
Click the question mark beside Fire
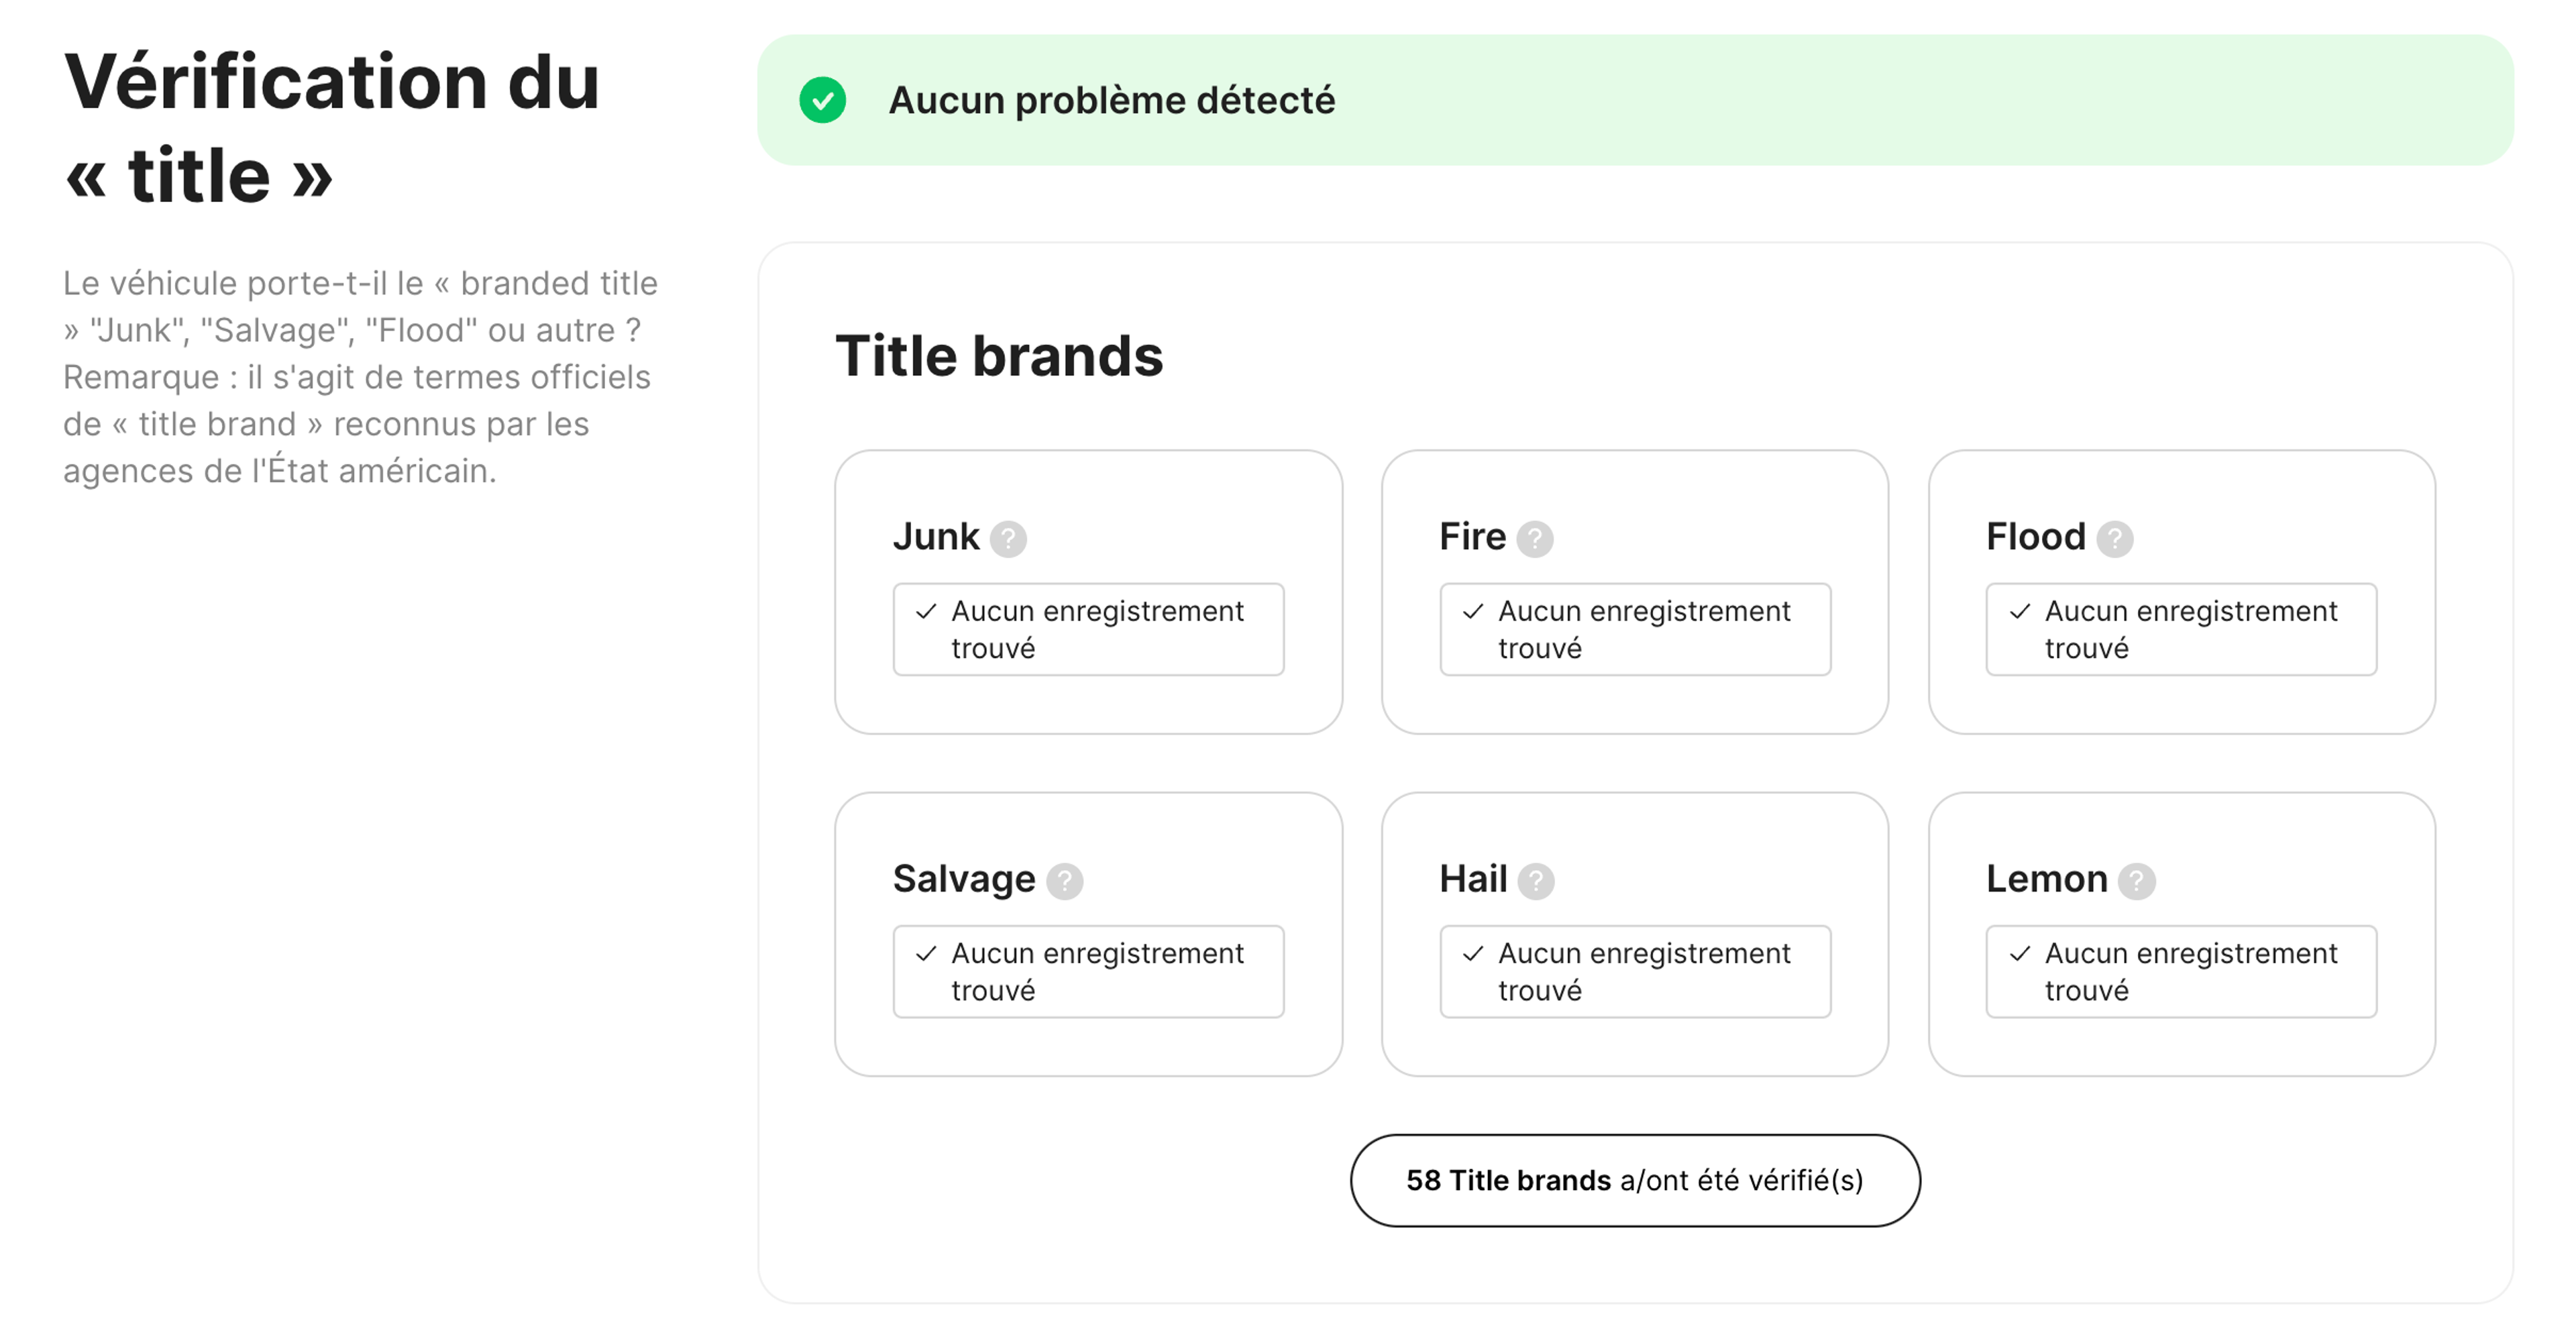[x=1534, y=539]
